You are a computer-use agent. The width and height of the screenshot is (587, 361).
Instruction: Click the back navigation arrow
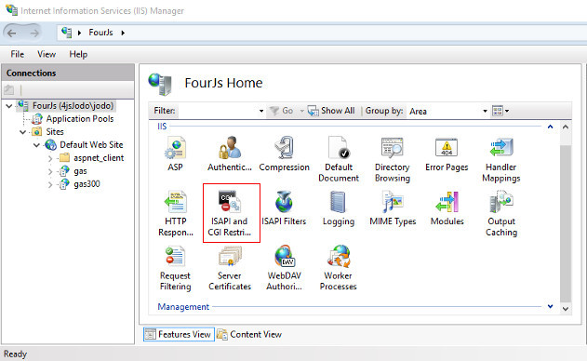coord(12,33)
